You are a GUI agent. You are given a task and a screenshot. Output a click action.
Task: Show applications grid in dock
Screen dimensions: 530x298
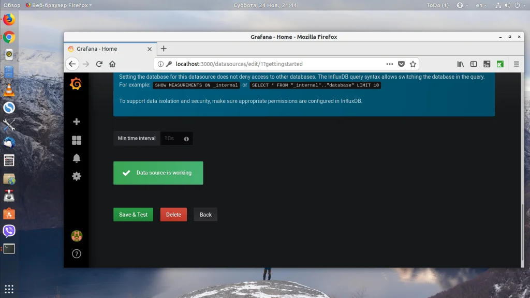point(9,289)
